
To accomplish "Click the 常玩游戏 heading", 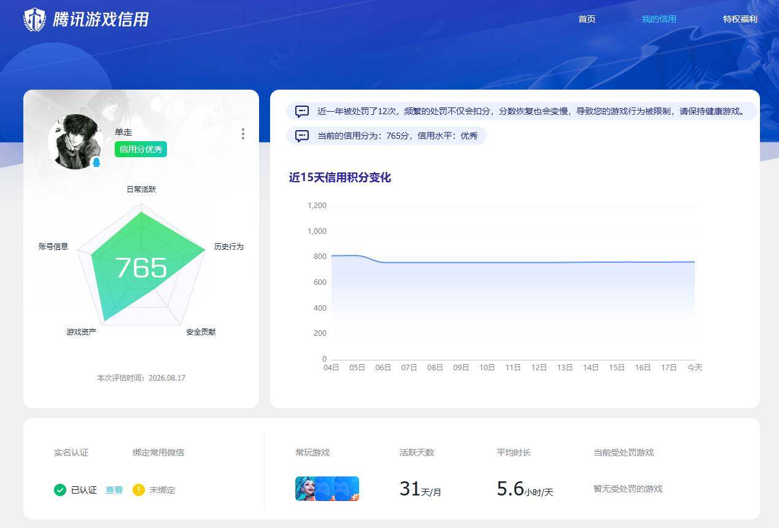I will 312,452.
